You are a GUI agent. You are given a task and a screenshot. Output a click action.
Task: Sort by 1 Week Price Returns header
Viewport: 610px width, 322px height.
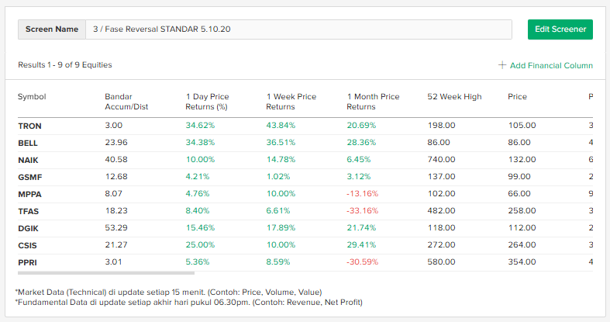click(291, 102)
